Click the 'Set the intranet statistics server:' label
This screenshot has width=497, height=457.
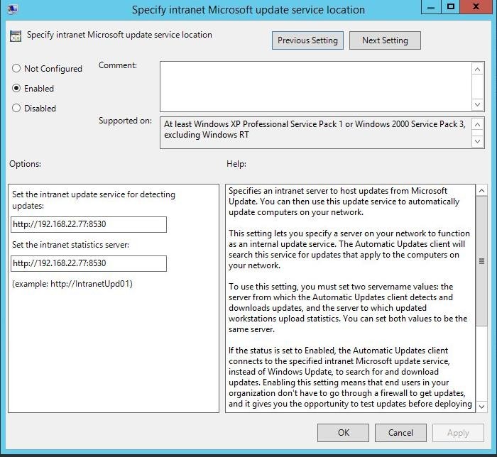coord(71,245)
